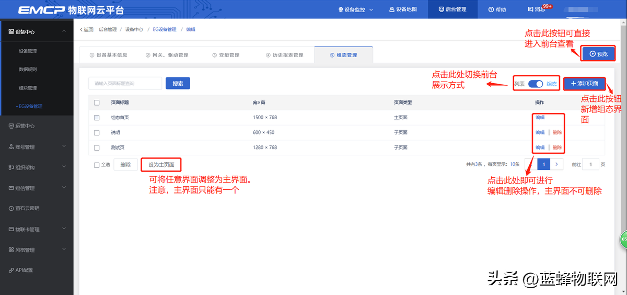Click the 添加页面 button
The image size is (627, 295).
[584, 84]
